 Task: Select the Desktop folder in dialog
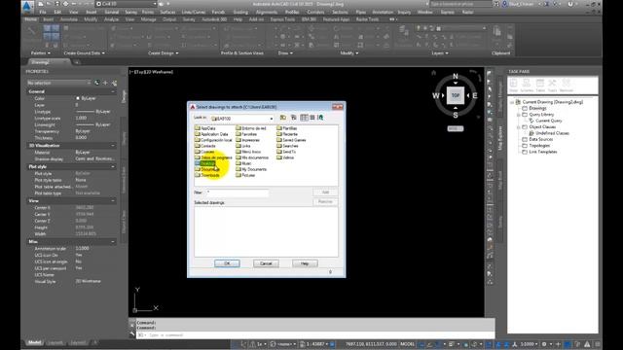pos(204,163)
